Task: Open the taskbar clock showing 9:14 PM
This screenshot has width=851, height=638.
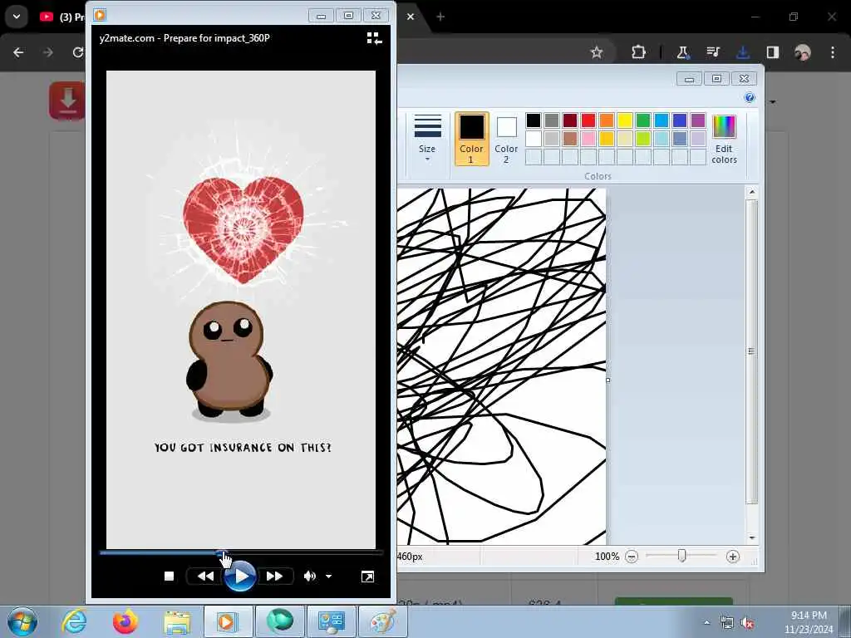Action: click(x=808, y=622)
